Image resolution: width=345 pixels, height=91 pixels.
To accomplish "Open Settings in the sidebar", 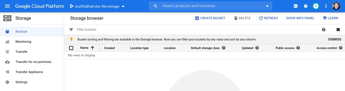I will (x=32, y=82).
